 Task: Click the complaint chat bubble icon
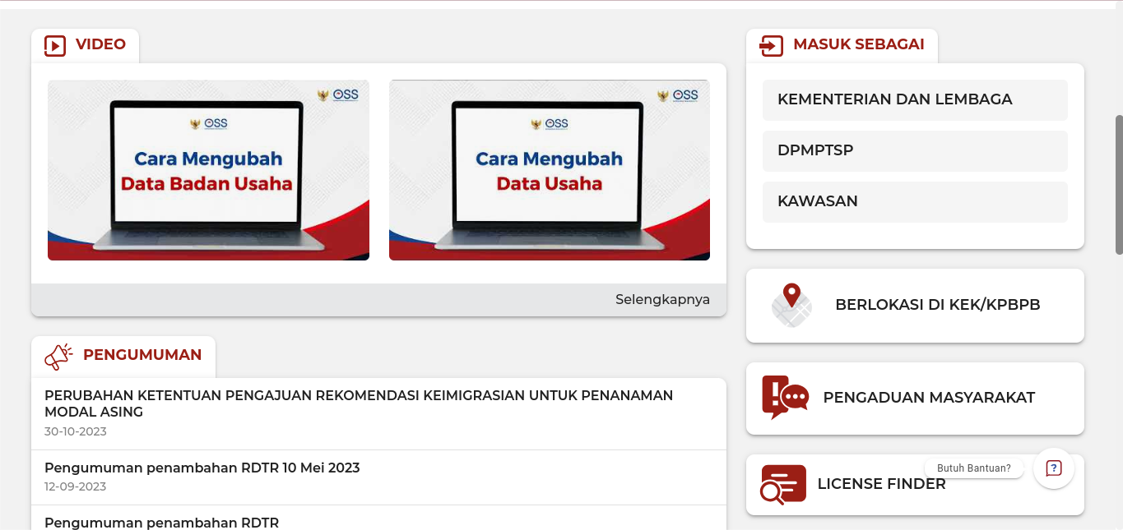785,398
